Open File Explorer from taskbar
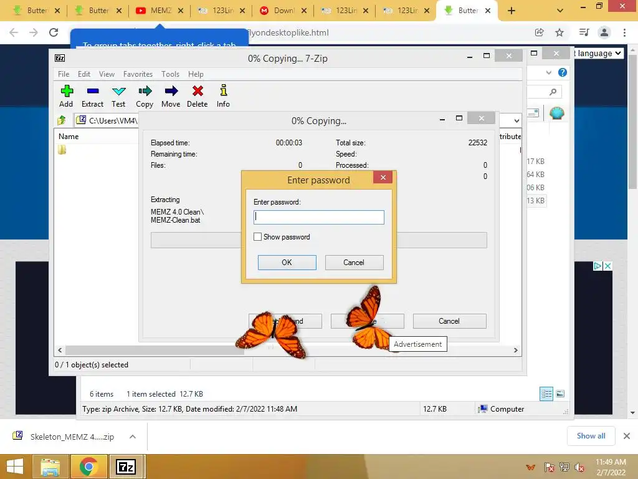The height and width of the screenshot is (479, 638). [50, 467]
